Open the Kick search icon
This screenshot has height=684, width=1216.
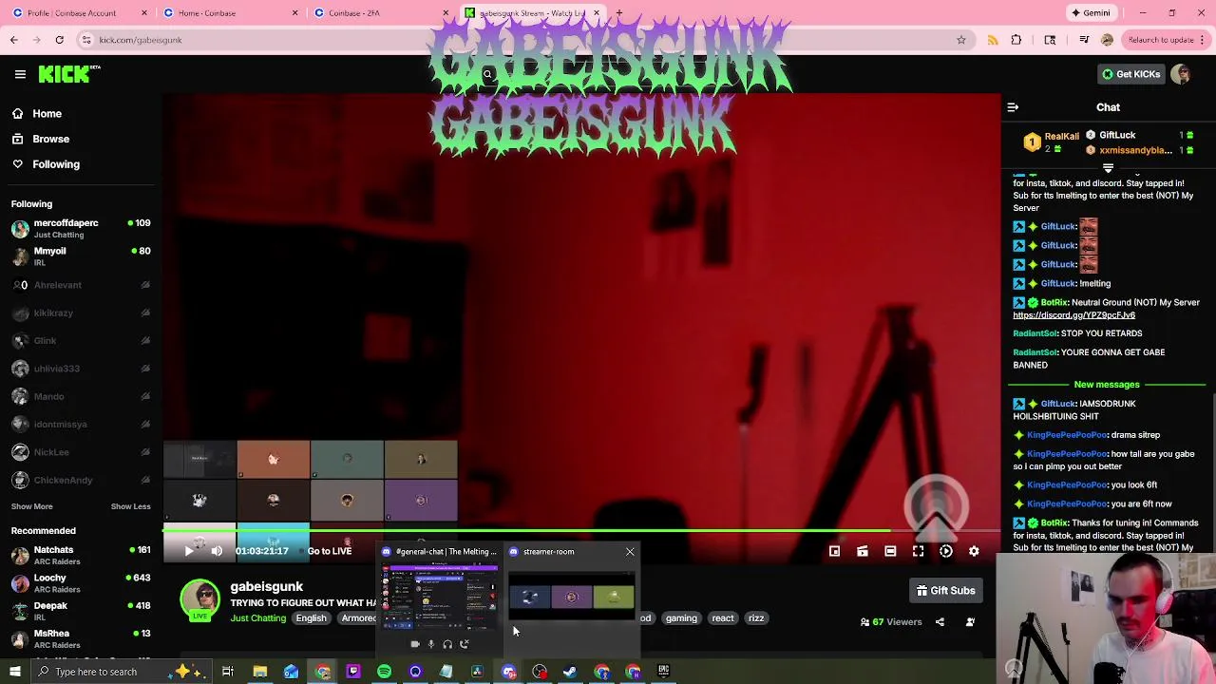pyautogui.click(x=487, y=75)
